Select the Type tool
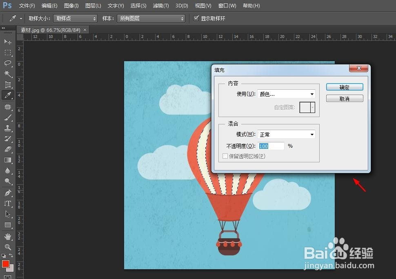 point(8,203)
